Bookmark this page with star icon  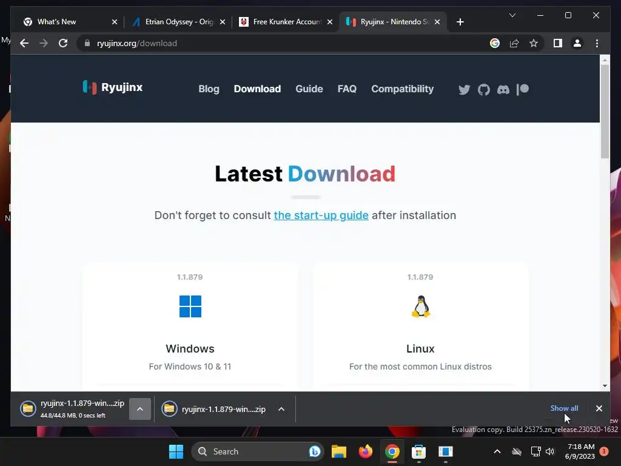coord(534,43)
